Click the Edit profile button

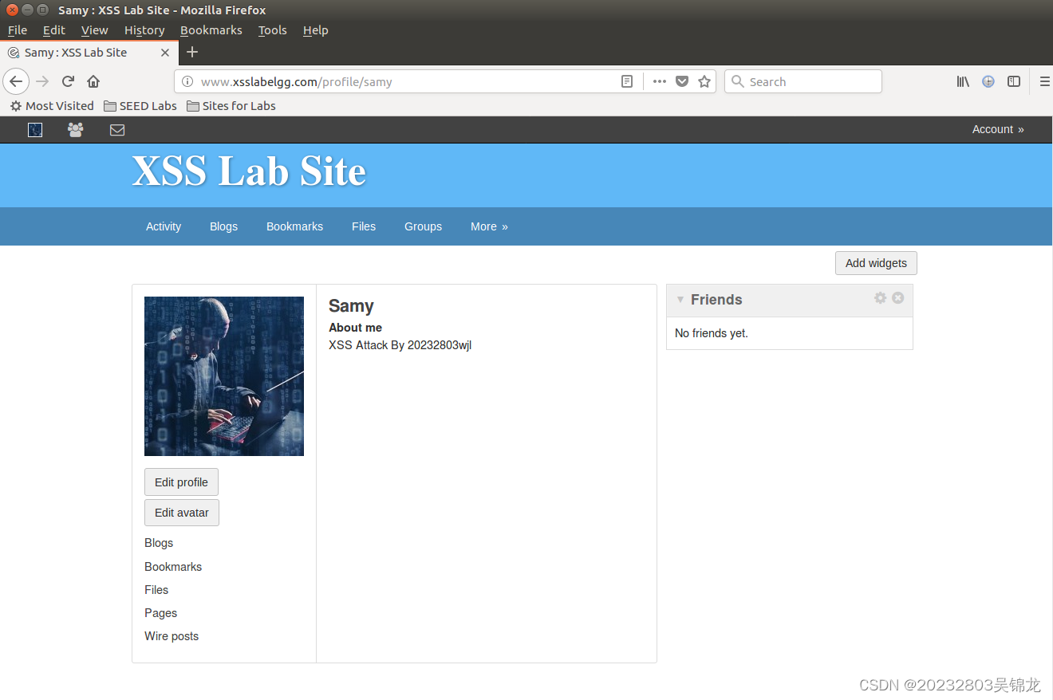pyautogui.click(x=181, y=482)
